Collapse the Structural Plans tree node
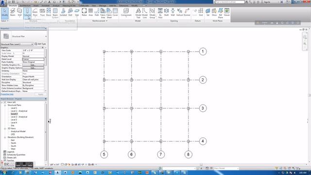The height and width of the screenshot is (175, 311). click(5, 105)
